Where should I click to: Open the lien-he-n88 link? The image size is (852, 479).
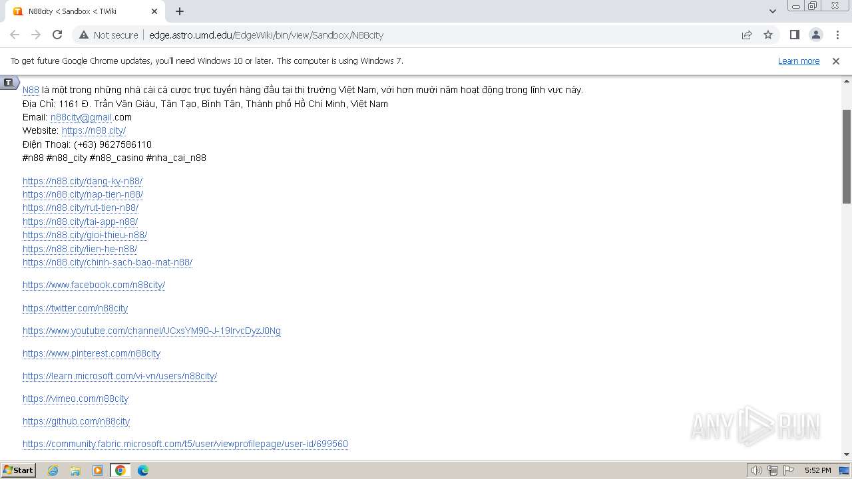pos(80,249)
